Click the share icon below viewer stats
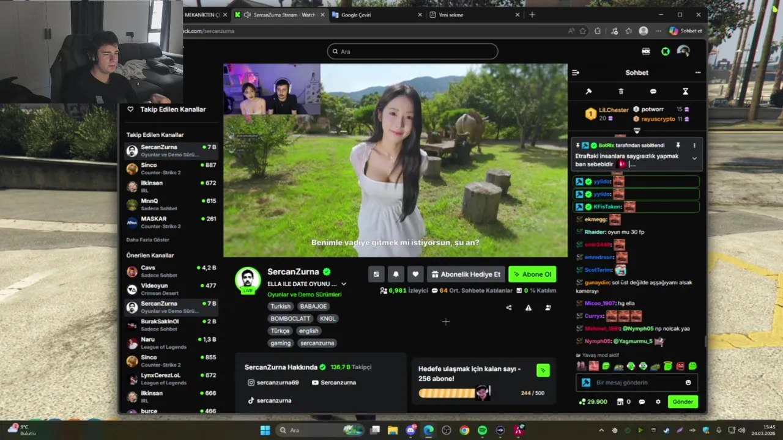 pyautogui.click(x=509, y=307)
